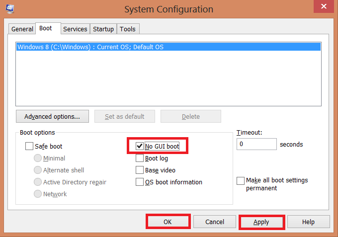Viewport: 338px width, 237px height.
Task: Open Advanced options for boot
Action: click(x=52, y=116)
